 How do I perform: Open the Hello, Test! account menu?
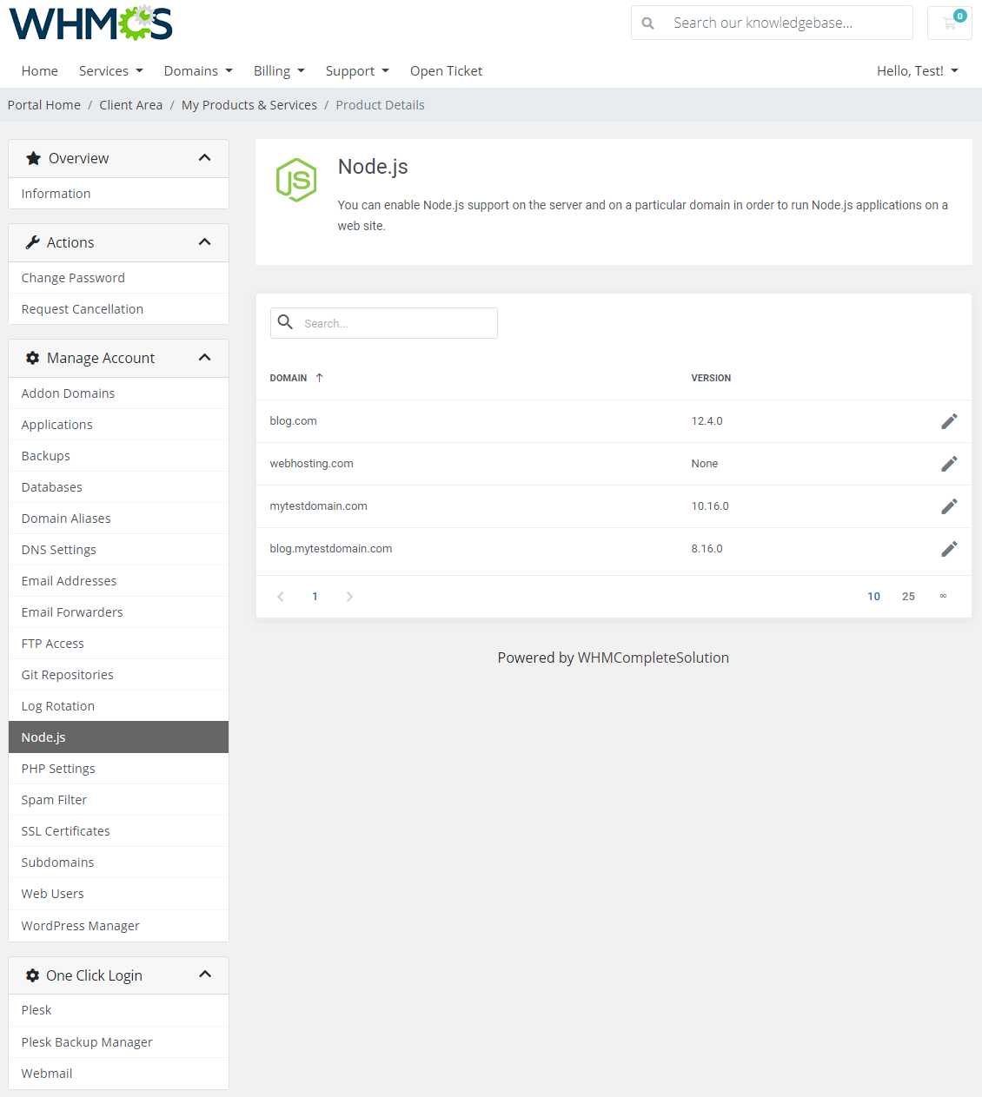point(918,71)
